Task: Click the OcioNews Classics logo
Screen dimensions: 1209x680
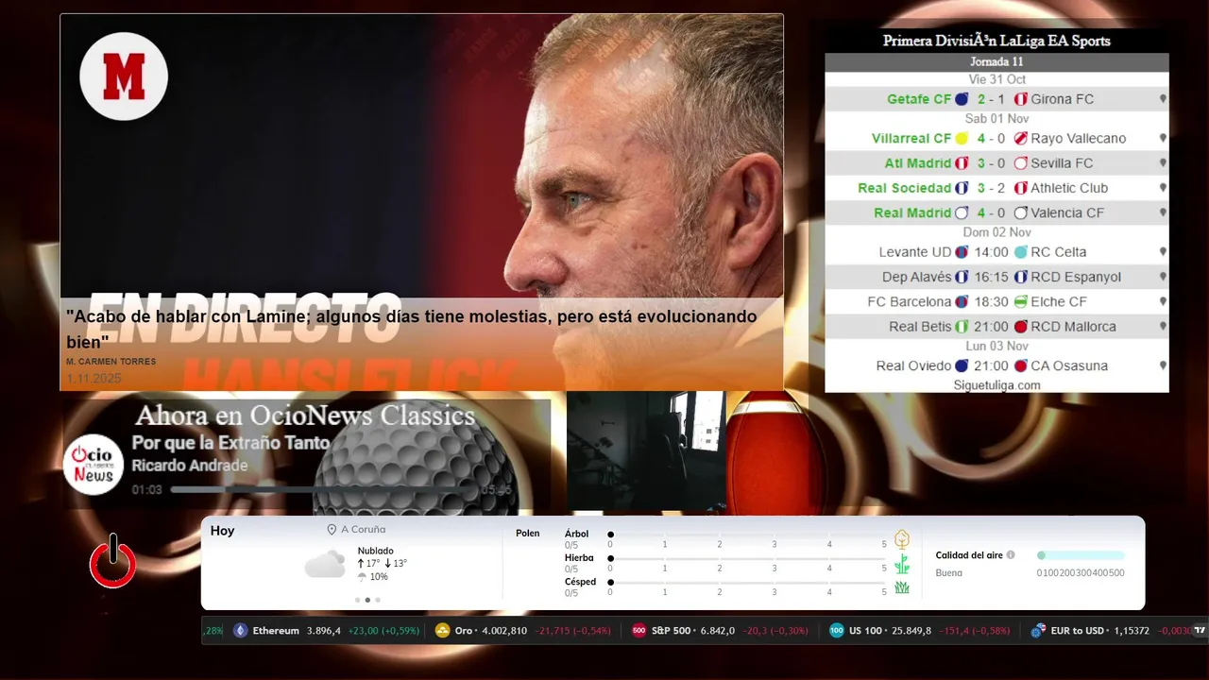Action: pyautogui.click(x=94, y=464)
